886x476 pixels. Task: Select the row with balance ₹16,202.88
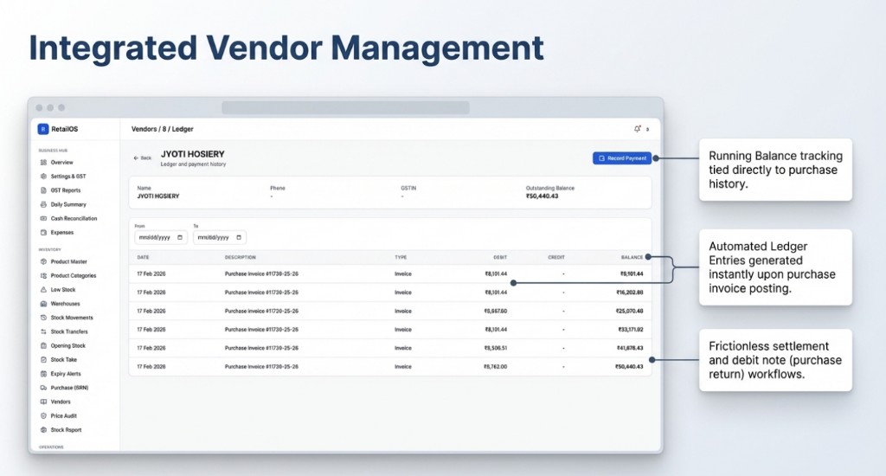(x=390, y=293)
